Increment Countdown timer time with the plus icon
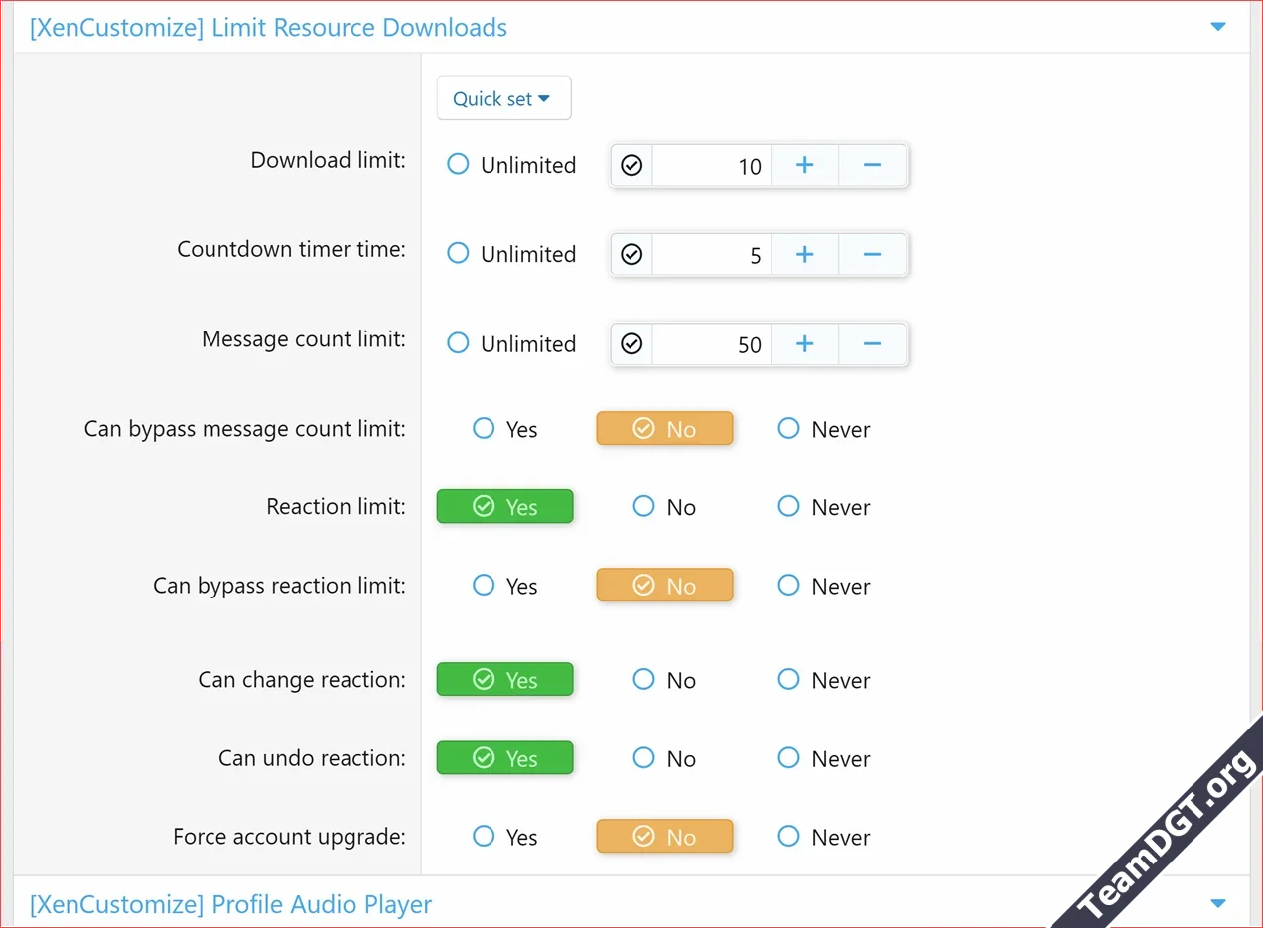The image size is (1263, 928). [804, 254]
